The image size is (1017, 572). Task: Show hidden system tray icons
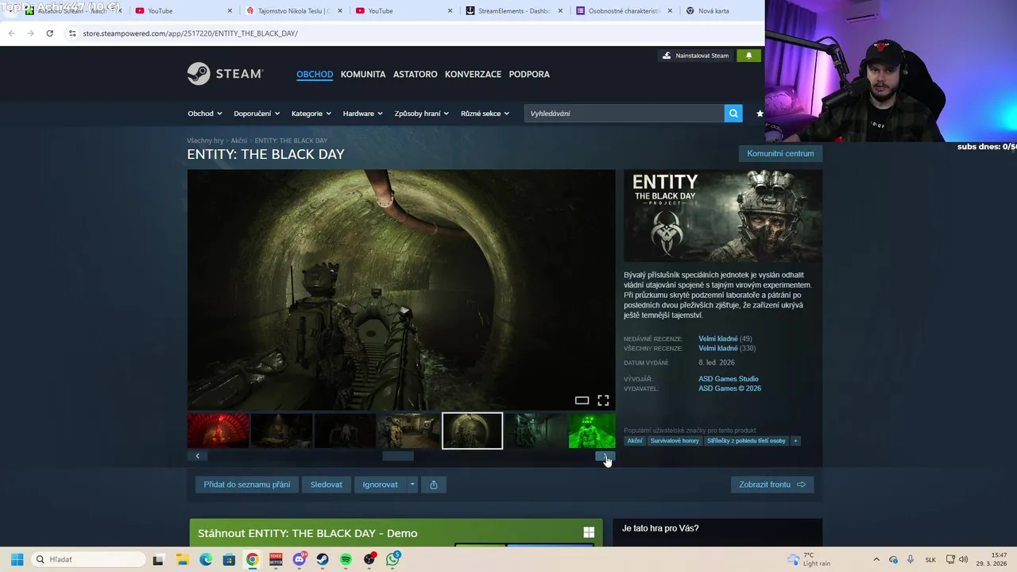click(x=876, y=559)
